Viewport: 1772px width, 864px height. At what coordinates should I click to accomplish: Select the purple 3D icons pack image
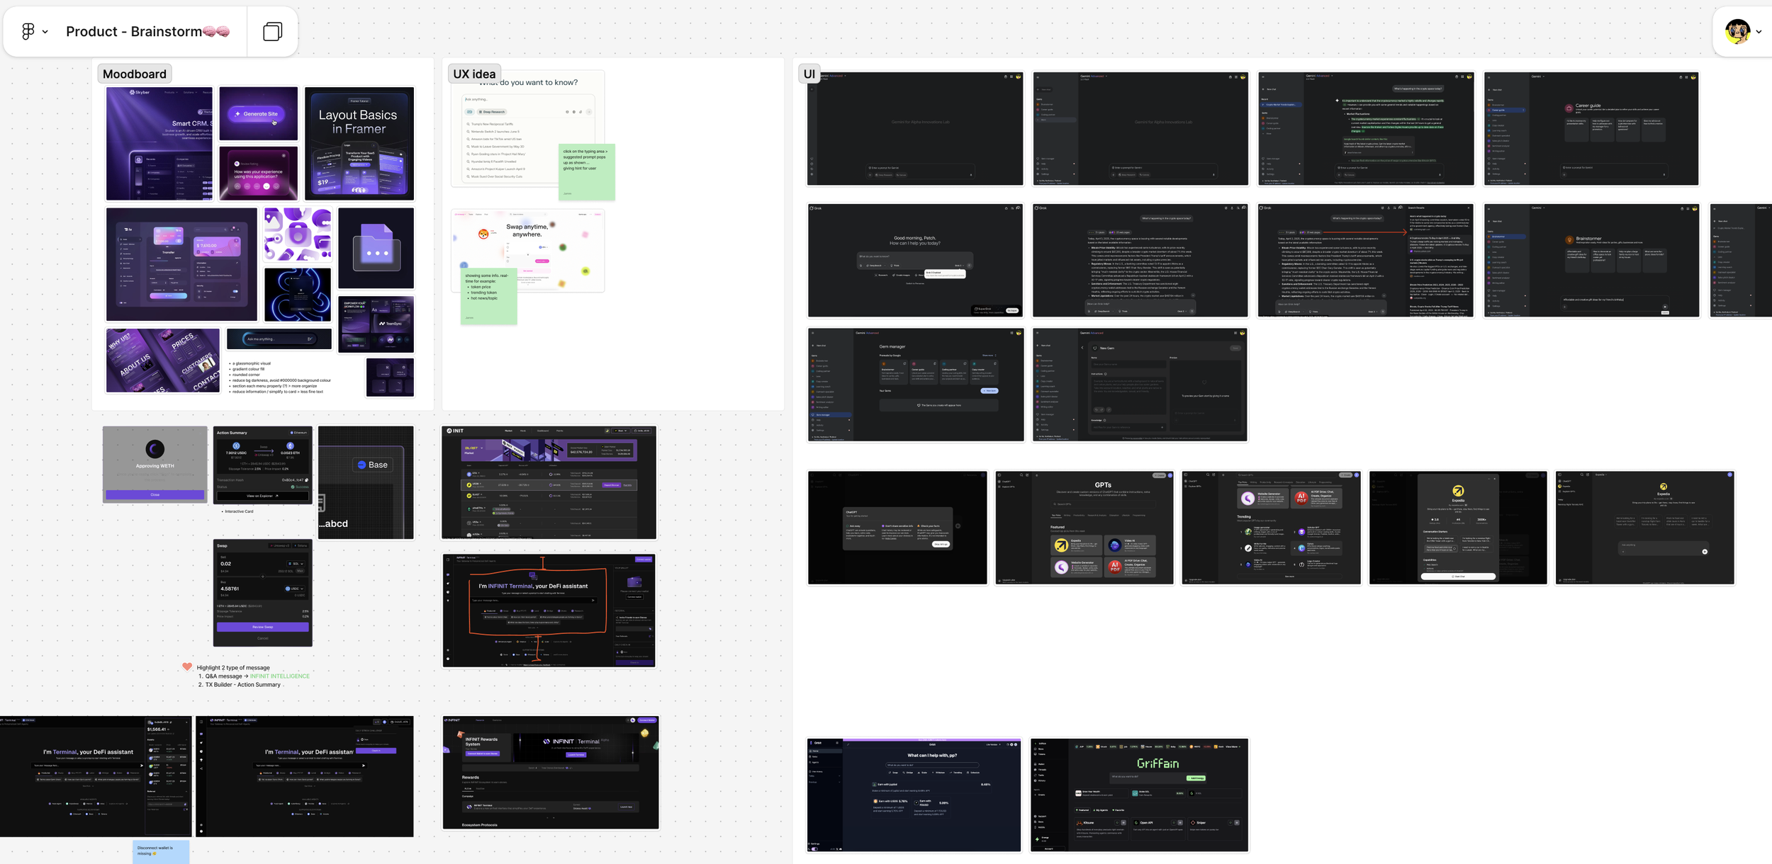coord(298,235)
